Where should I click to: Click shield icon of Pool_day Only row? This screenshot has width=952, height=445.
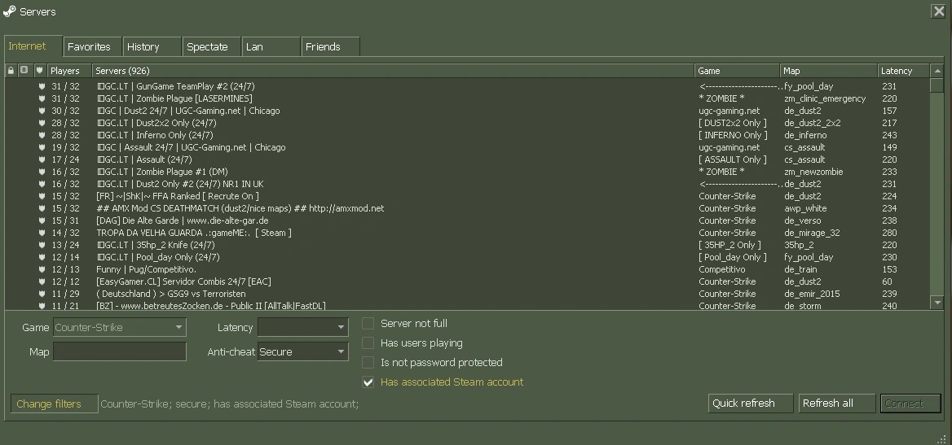[x=42, y=257]
